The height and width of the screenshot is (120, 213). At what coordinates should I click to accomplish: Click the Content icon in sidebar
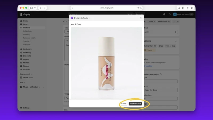coord(21,59)
